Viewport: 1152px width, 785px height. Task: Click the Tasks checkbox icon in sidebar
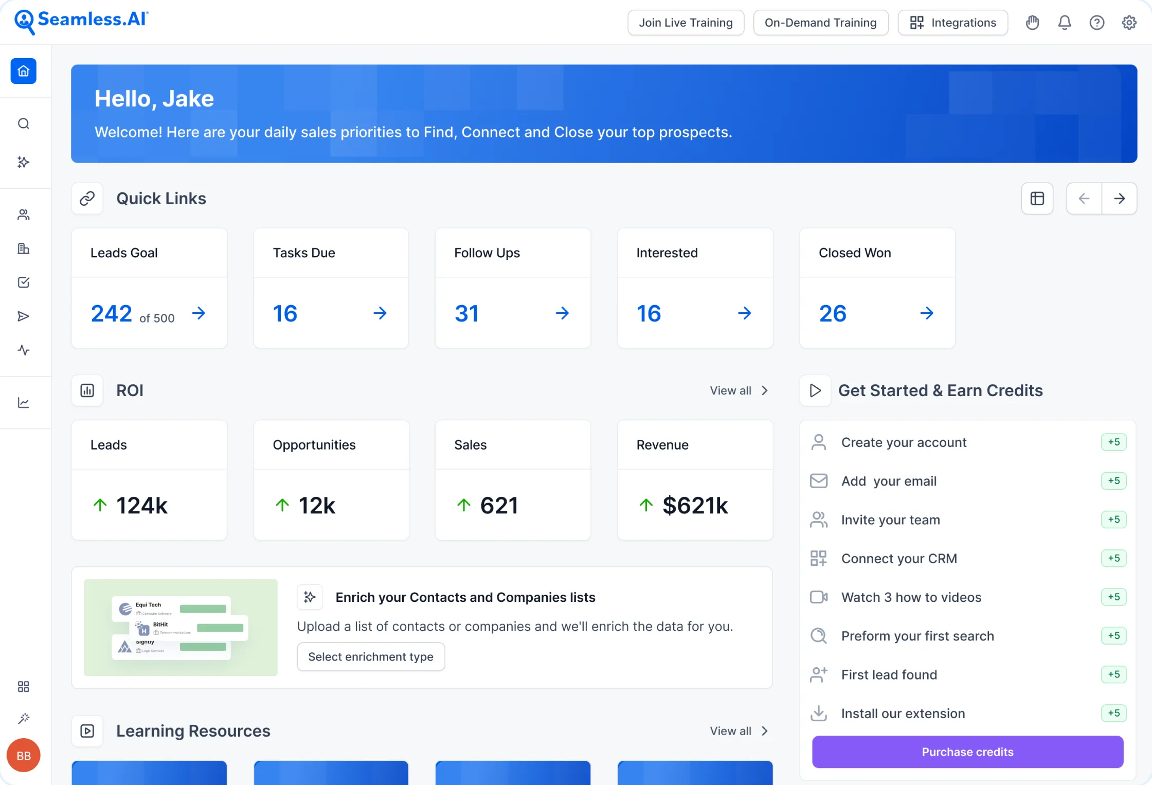[23, 282]
